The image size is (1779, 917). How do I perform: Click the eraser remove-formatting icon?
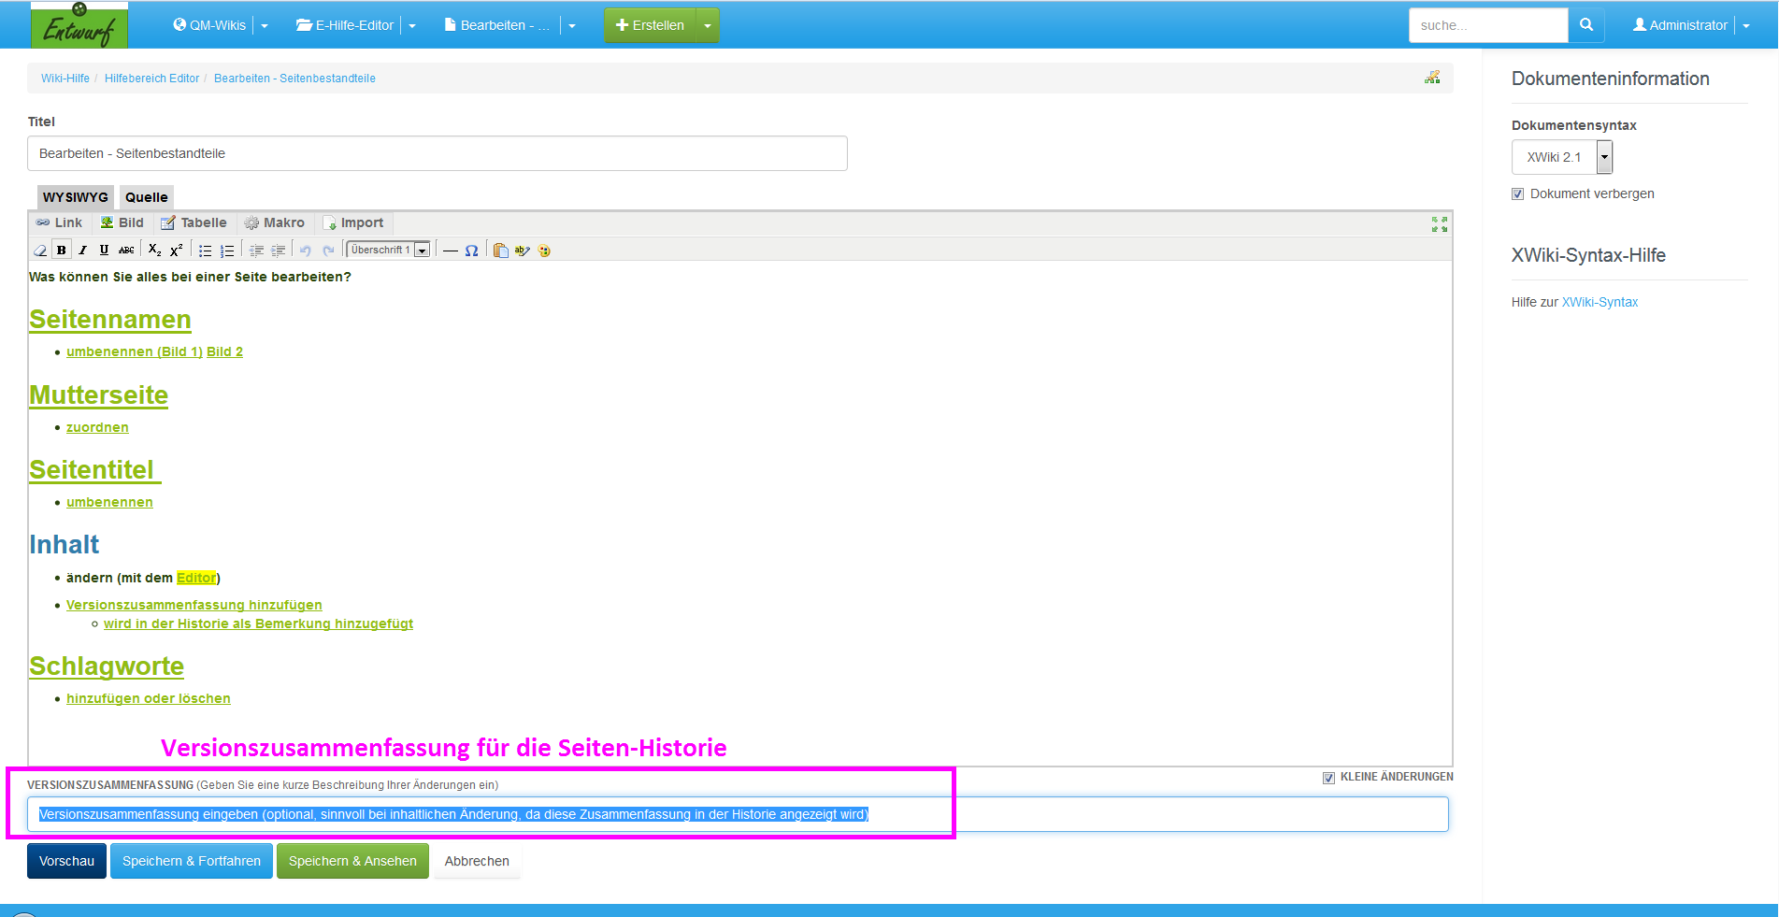pos(40,251)
